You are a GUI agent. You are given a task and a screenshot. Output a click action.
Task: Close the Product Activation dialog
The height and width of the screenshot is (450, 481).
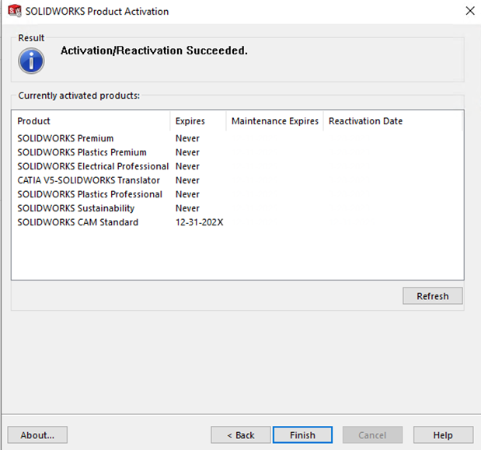coord(470,11)
